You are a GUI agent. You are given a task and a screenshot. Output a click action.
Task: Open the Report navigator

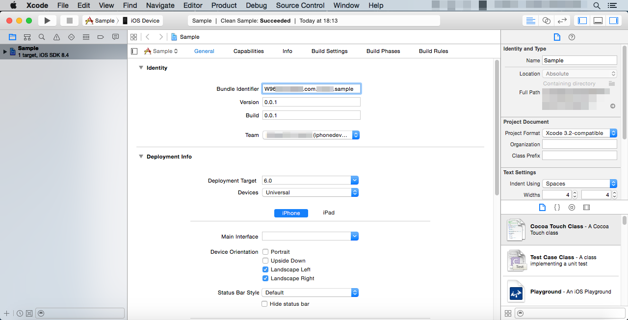click(115, 37)
